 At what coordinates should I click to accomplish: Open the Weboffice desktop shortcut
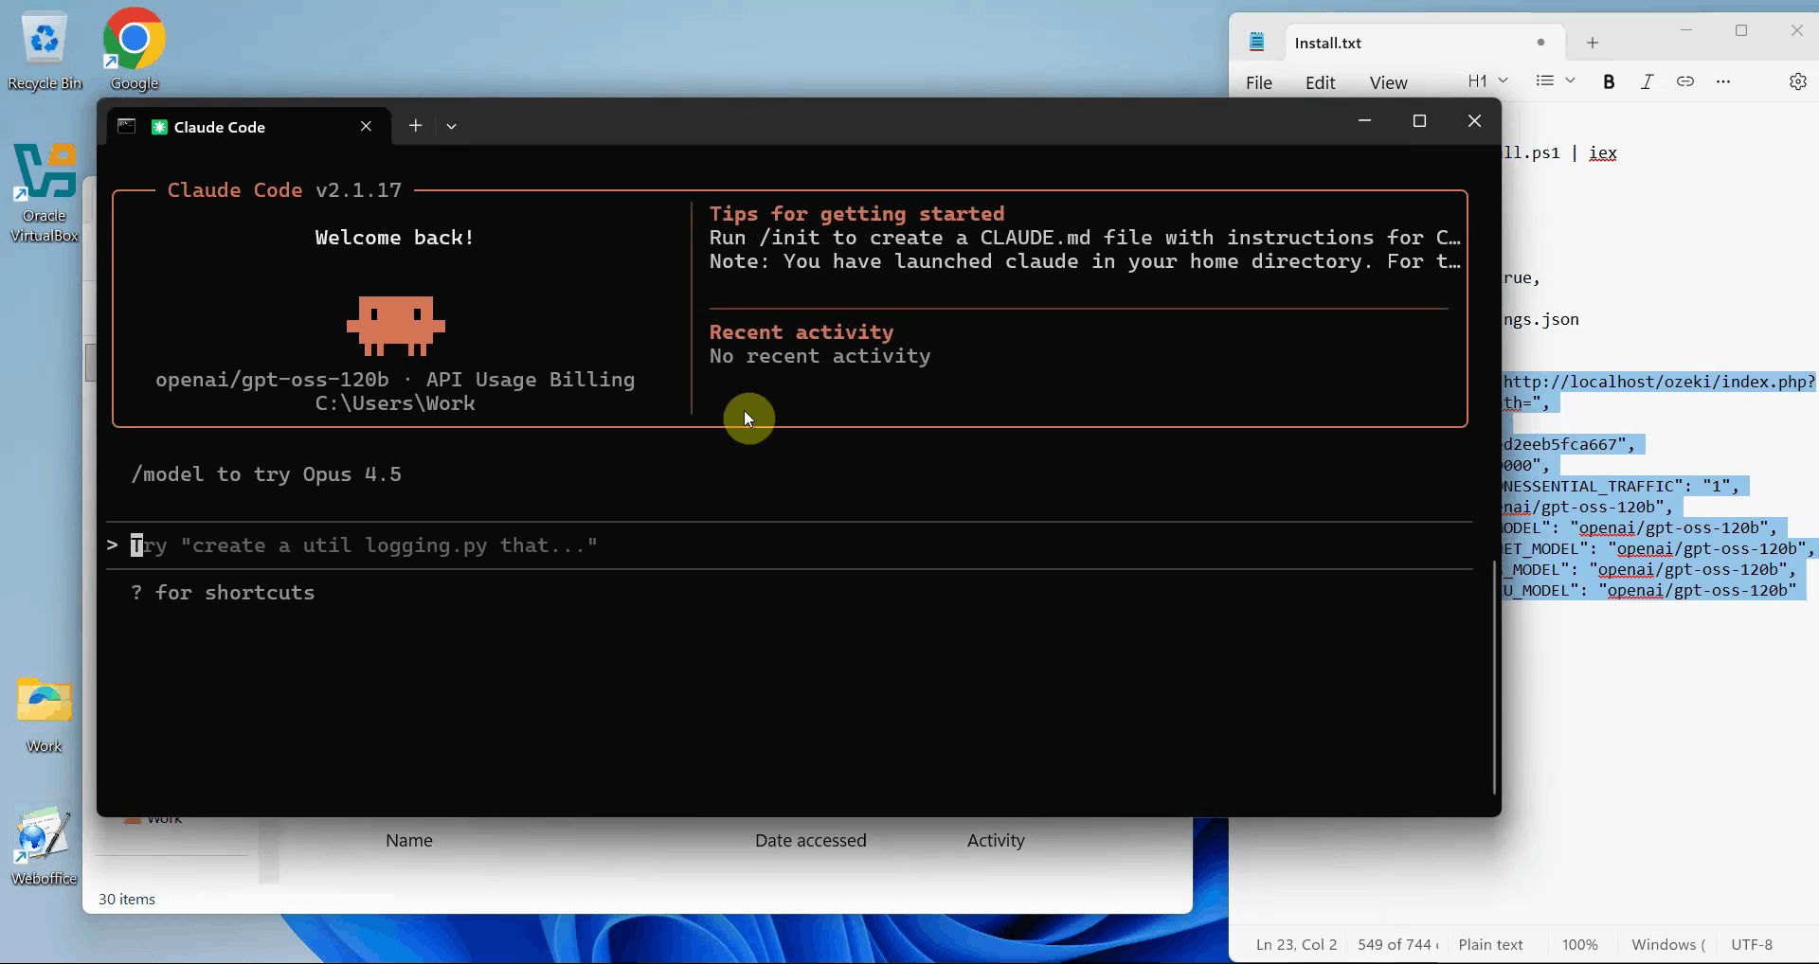point(44,845)
